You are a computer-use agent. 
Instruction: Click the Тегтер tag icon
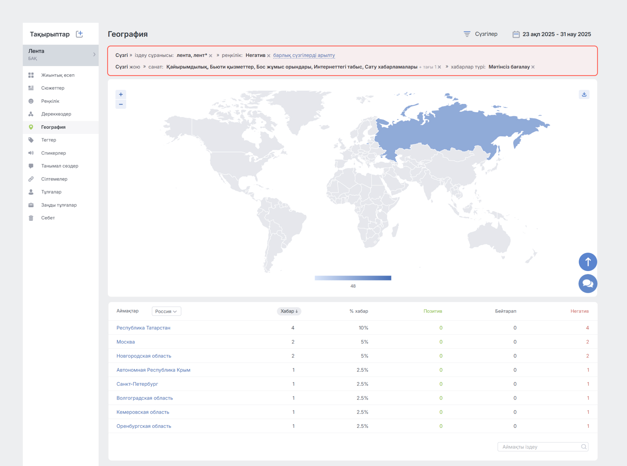tap(31, 140)
